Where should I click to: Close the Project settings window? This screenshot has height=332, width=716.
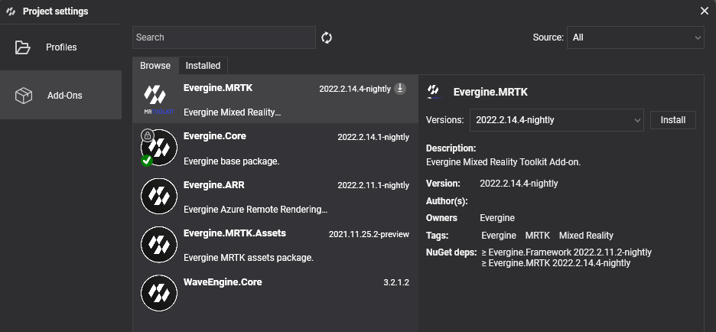pyautogui.click(x=704, y=11)
